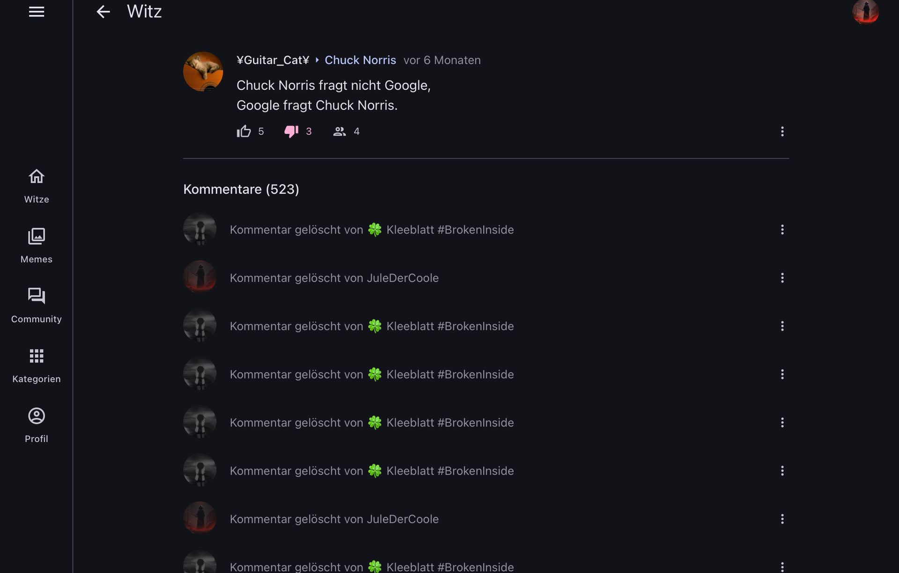Open ¥Guitar_Cat¥ user profile link

pos(273,60)
